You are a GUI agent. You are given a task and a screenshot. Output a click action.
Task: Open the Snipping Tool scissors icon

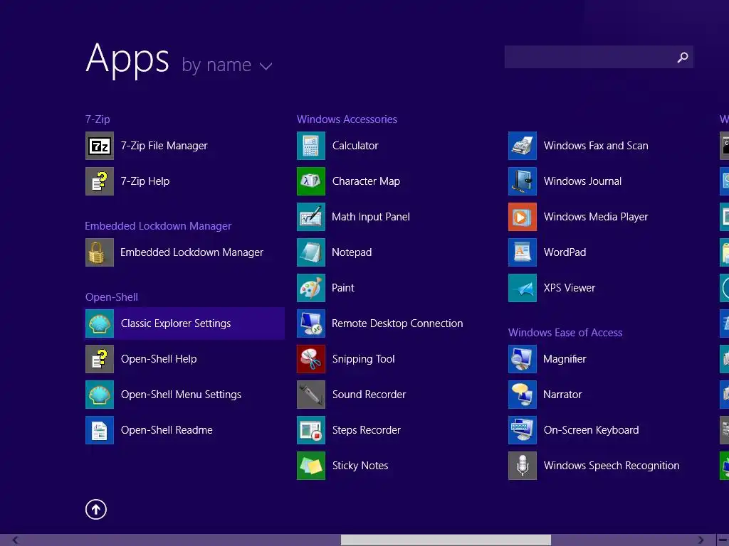pos(311,359)
